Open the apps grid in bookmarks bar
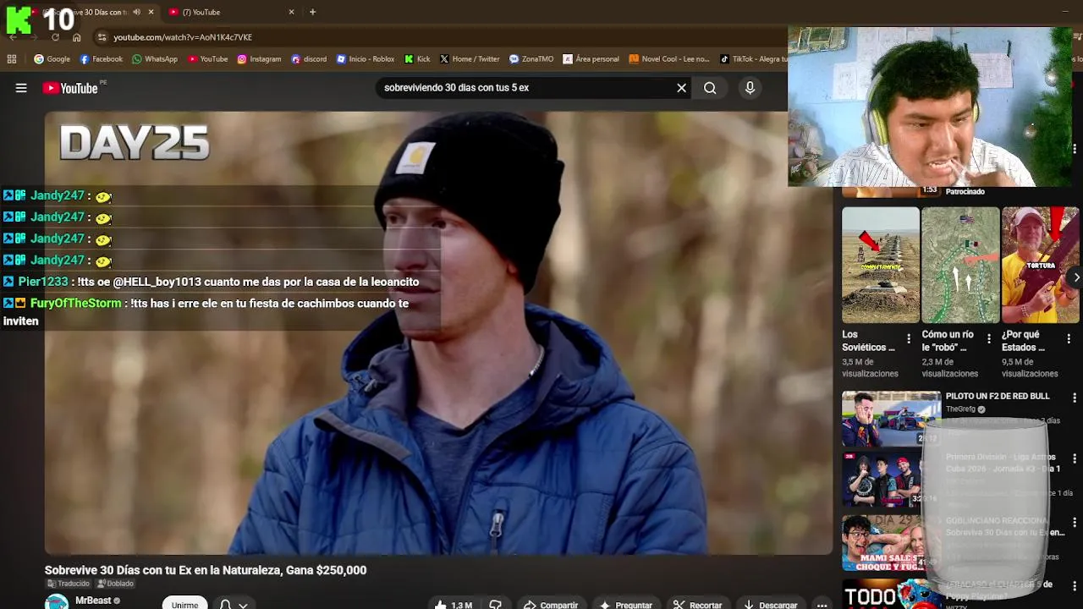1083x609 pixels. 12,59
